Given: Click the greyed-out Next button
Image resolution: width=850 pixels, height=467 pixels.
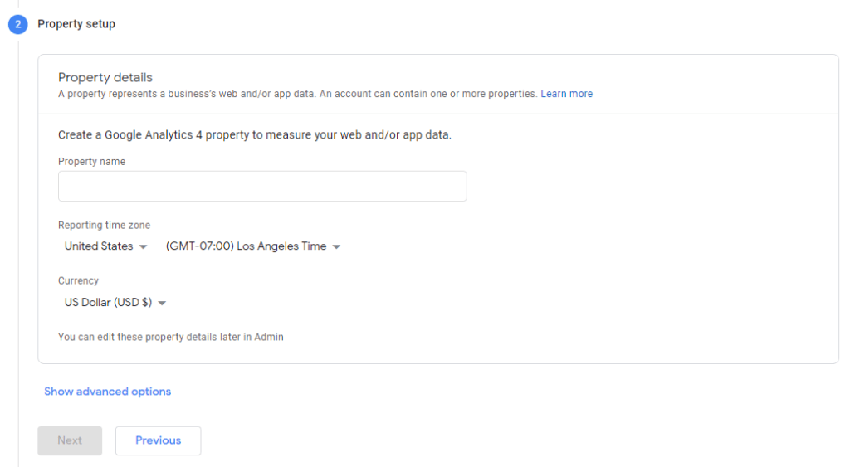Looking at the screenshot, I should tap(70, 440).
